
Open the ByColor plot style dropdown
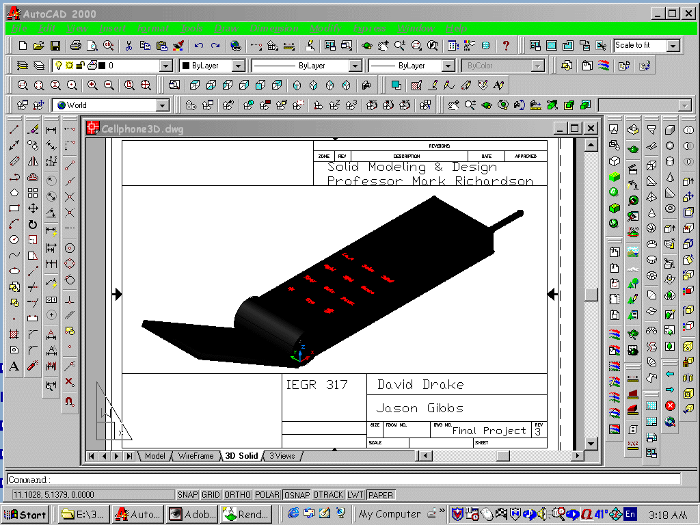[538, 66]
